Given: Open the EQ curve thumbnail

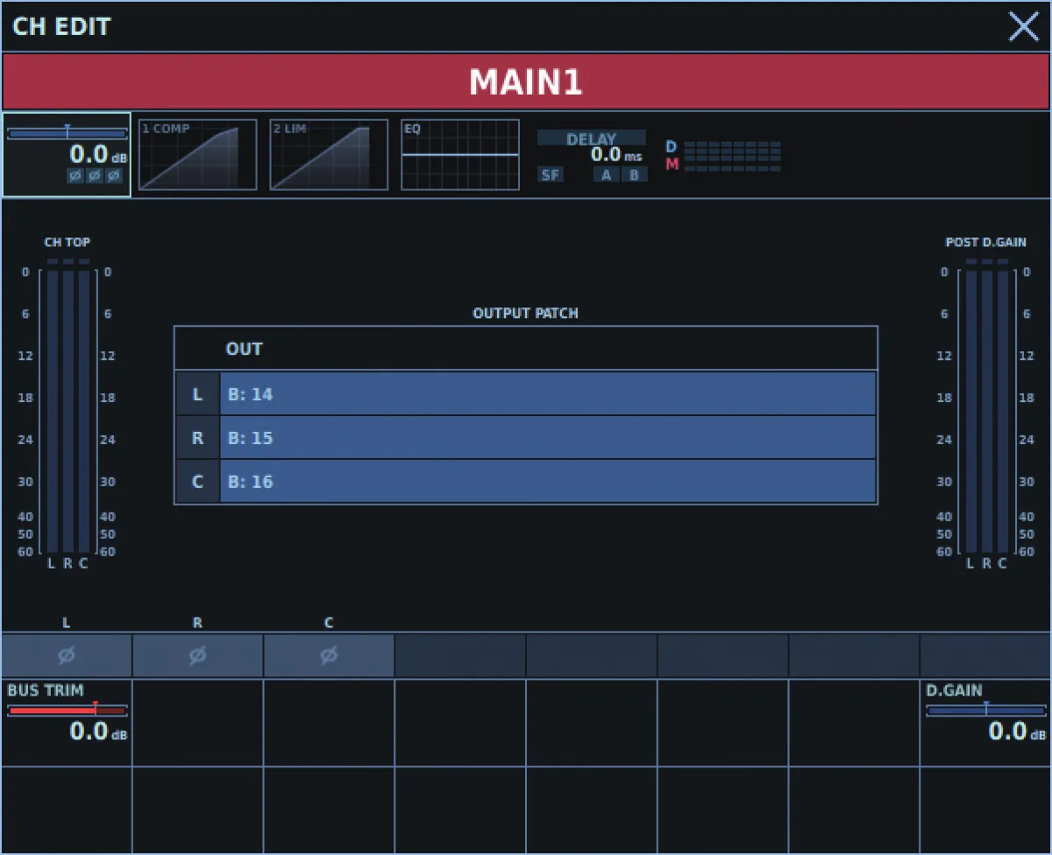Looking at the screenshot, I should tap(460, 155).
